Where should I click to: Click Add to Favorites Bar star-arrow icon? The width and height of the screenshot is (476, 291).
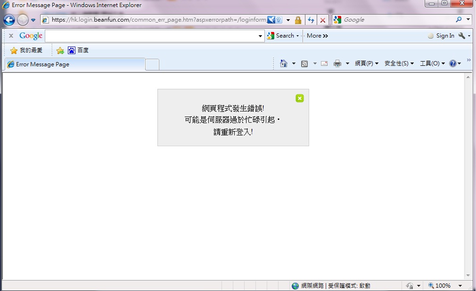coord(60,50)
